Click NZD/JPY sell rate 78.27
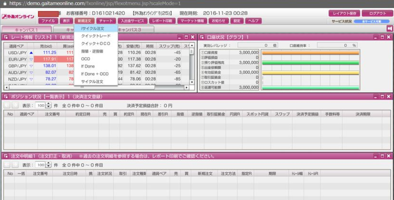The height and width of the screenshot is (200, 394). point(51,79)
